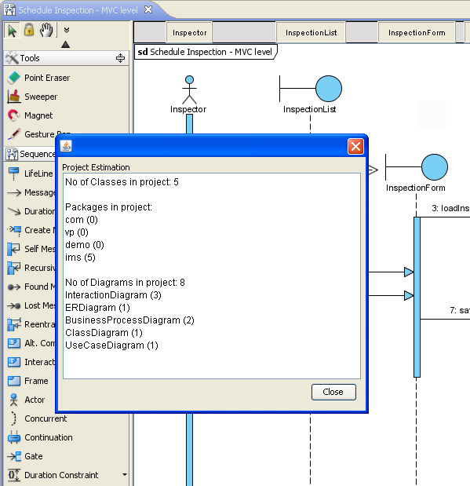
Task: Select the Gate palette tool
Action: [x=25, y=456]
